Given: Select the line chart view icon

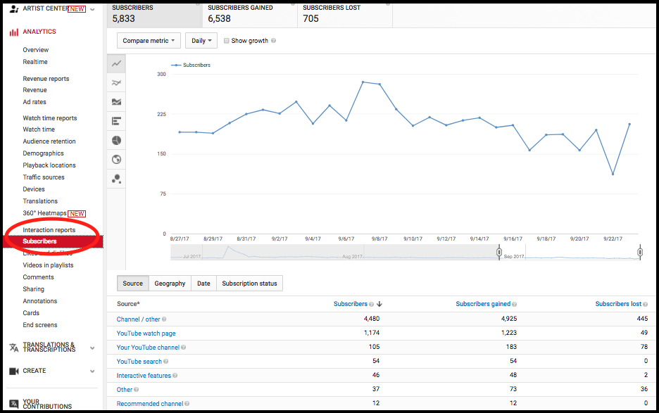Looking at the screenshot, I should pyautogui.click(x=116, y=63).
